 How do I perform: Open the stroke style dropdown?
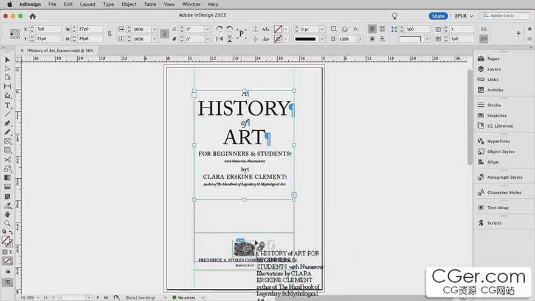coord(322,39)
